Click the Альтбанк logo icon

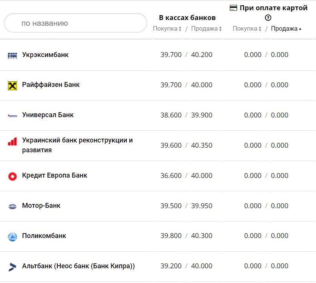point(12,267)
